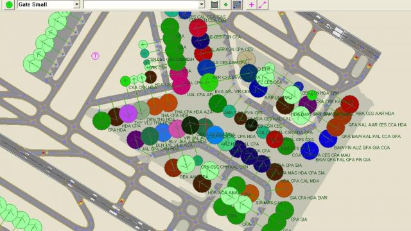The width and height of the screenshot is (411, 231).
Task: Click the label BAW FIN AUZ QFA GIA CCA
Action: (362, 148)
